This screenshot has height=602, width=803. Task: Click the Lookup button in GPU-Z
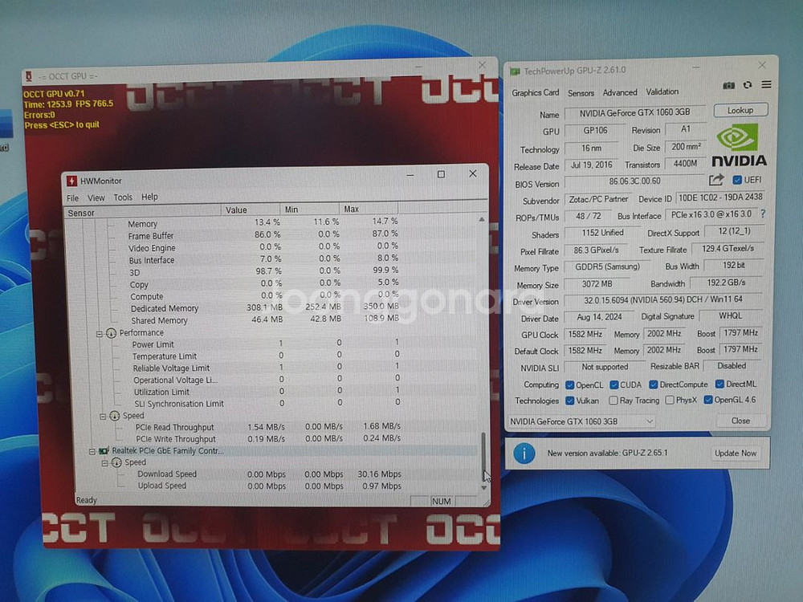point(740,110)
